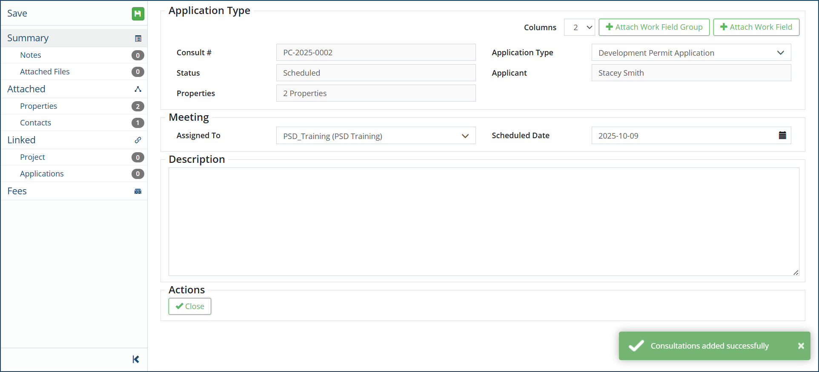Click the Attach Work Field button
Image resolution: width=819 pixels, height=372 pixels.
coord(756,27)
